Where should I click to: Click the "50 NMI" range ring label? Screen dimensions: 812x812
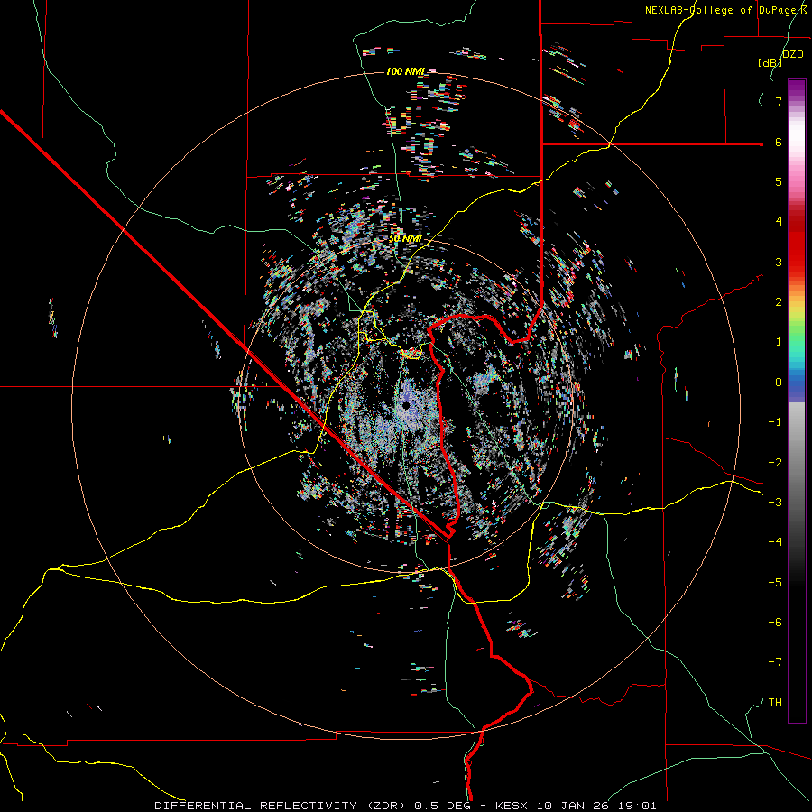coord(405,239)
